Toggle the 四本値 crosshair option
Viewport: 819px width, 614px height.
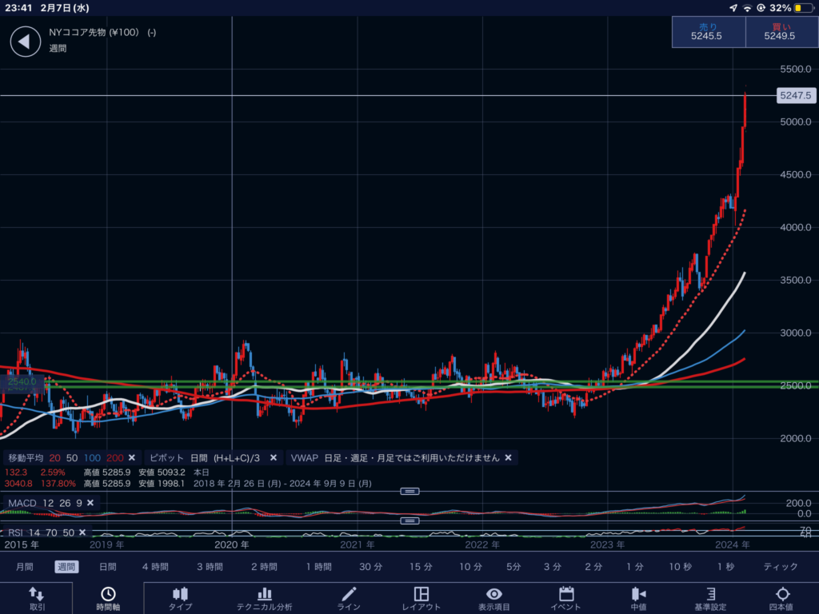[782, 594]
